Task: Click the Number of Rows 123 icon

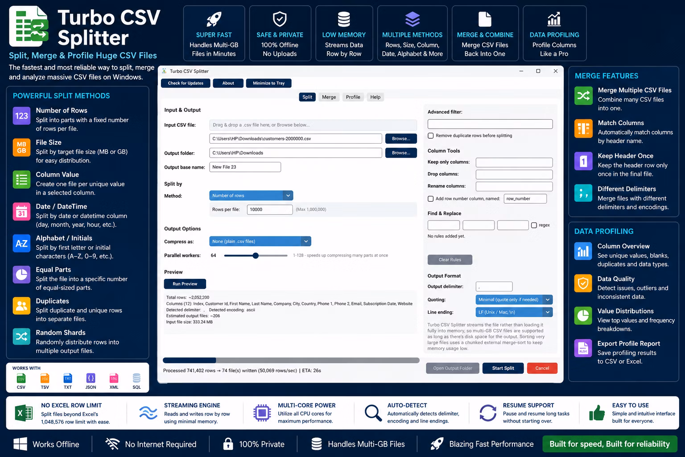Action: pos(21,116)
